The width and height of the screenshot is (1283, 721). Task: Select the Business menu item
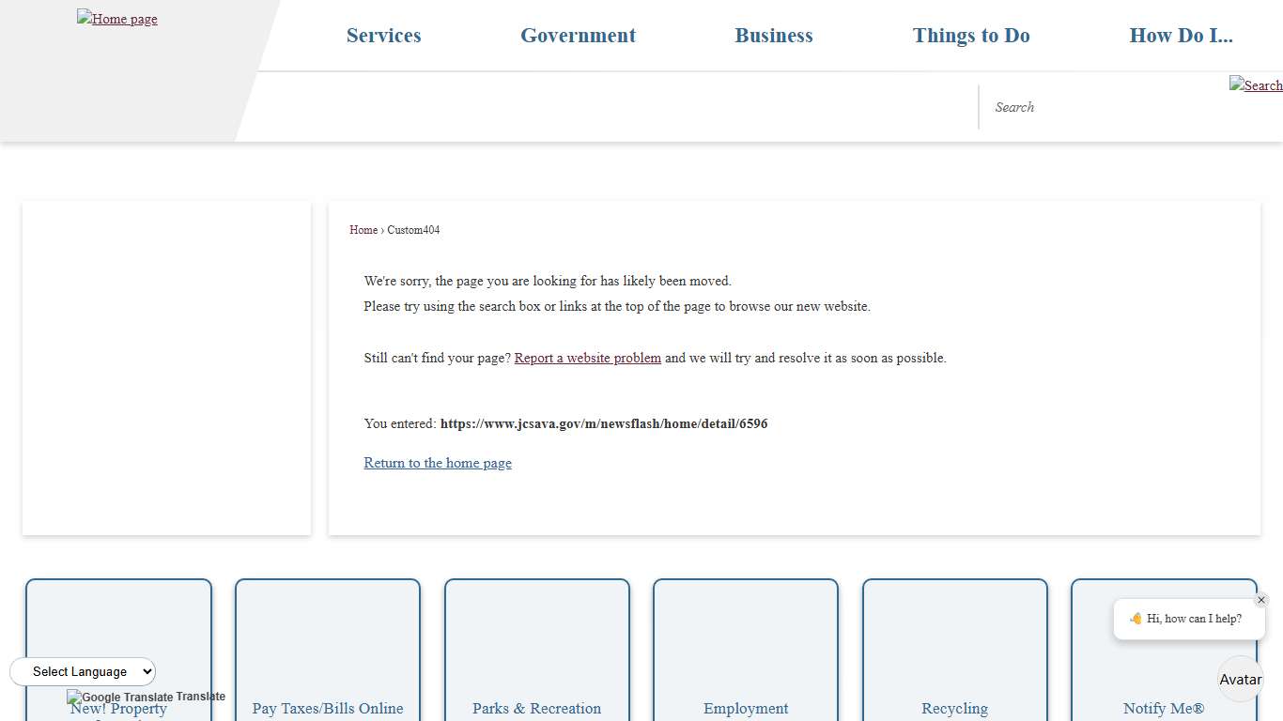click(773, 36)
